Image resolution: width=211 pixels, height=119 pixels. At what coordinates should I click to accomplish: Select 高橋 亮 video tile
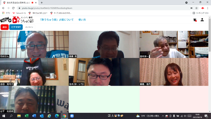104,44
